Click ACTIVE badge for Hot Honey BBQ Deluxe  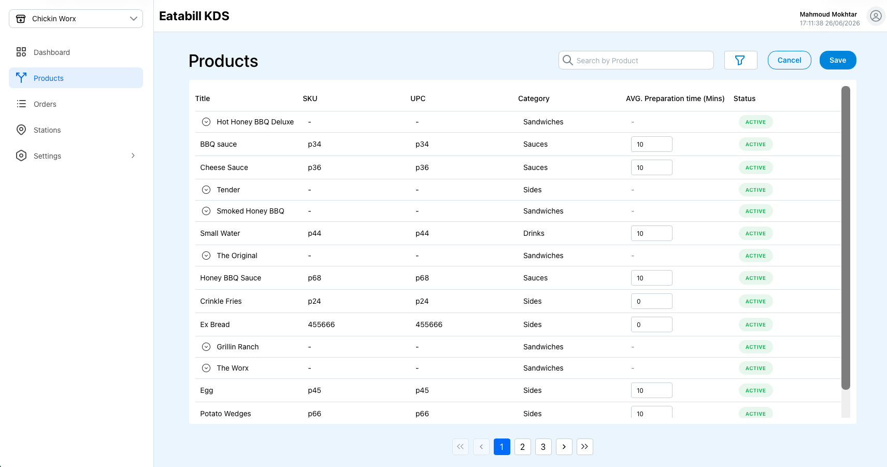[x=755, y=122]
